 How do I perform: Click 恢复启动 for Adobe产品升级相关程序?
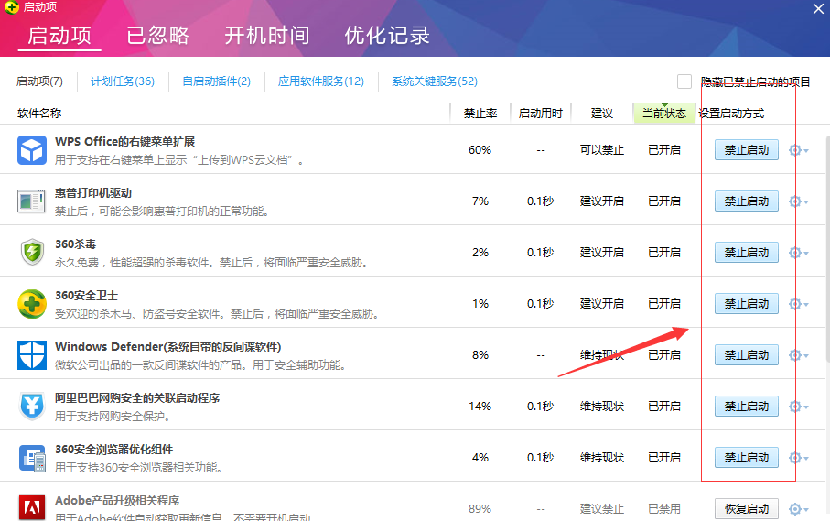click(747, 509)
